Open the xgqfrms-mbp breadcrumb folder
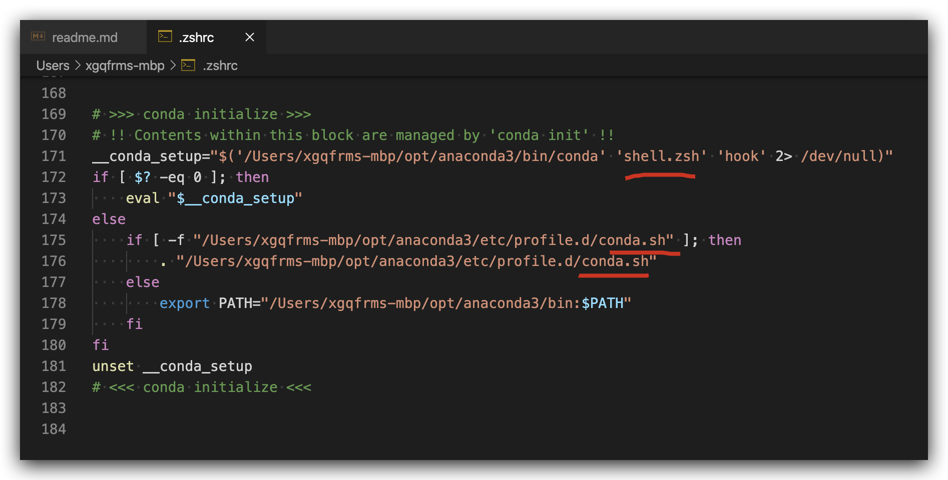Viewport: 948px width, 480px height. (x=125, y=65)
